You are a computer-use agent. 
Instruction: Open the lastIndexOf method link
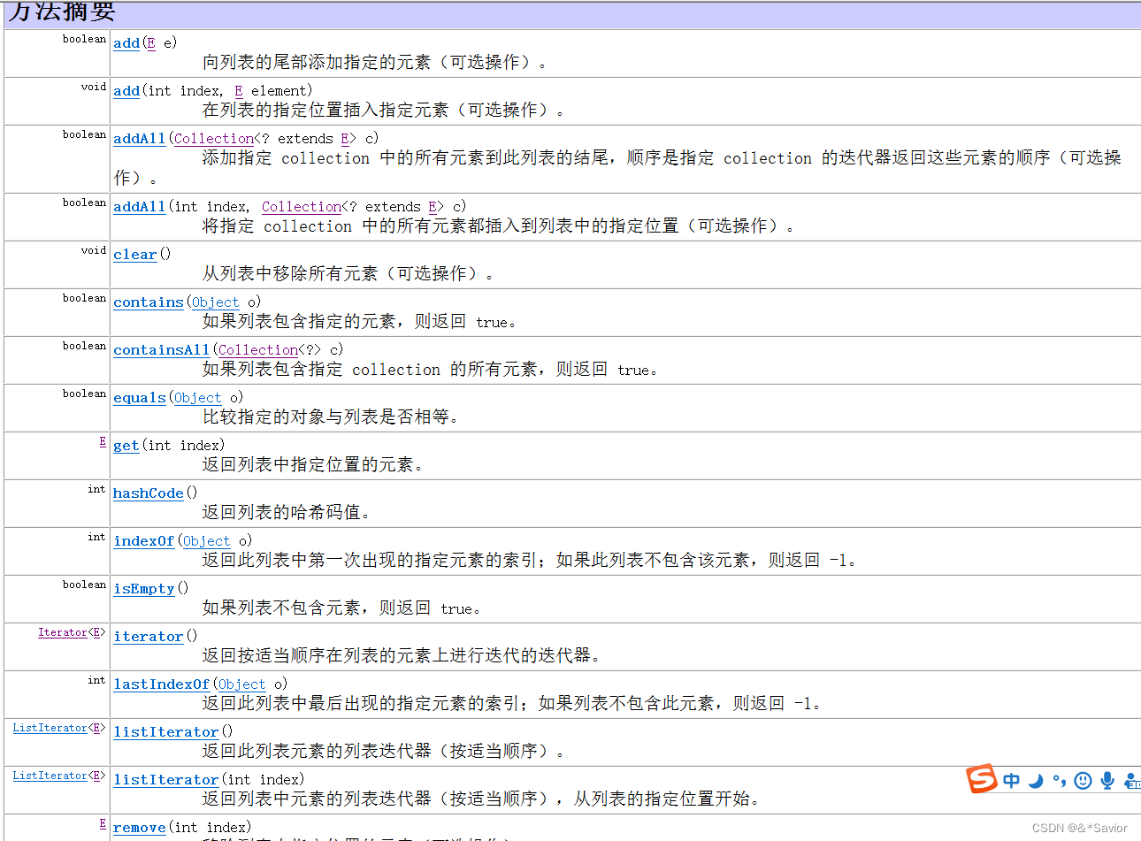[161, 684]
